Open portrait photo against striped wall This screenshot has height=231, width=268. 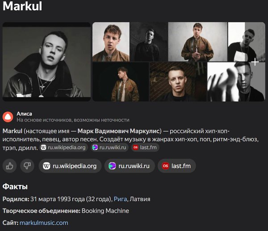click(178, 82)
